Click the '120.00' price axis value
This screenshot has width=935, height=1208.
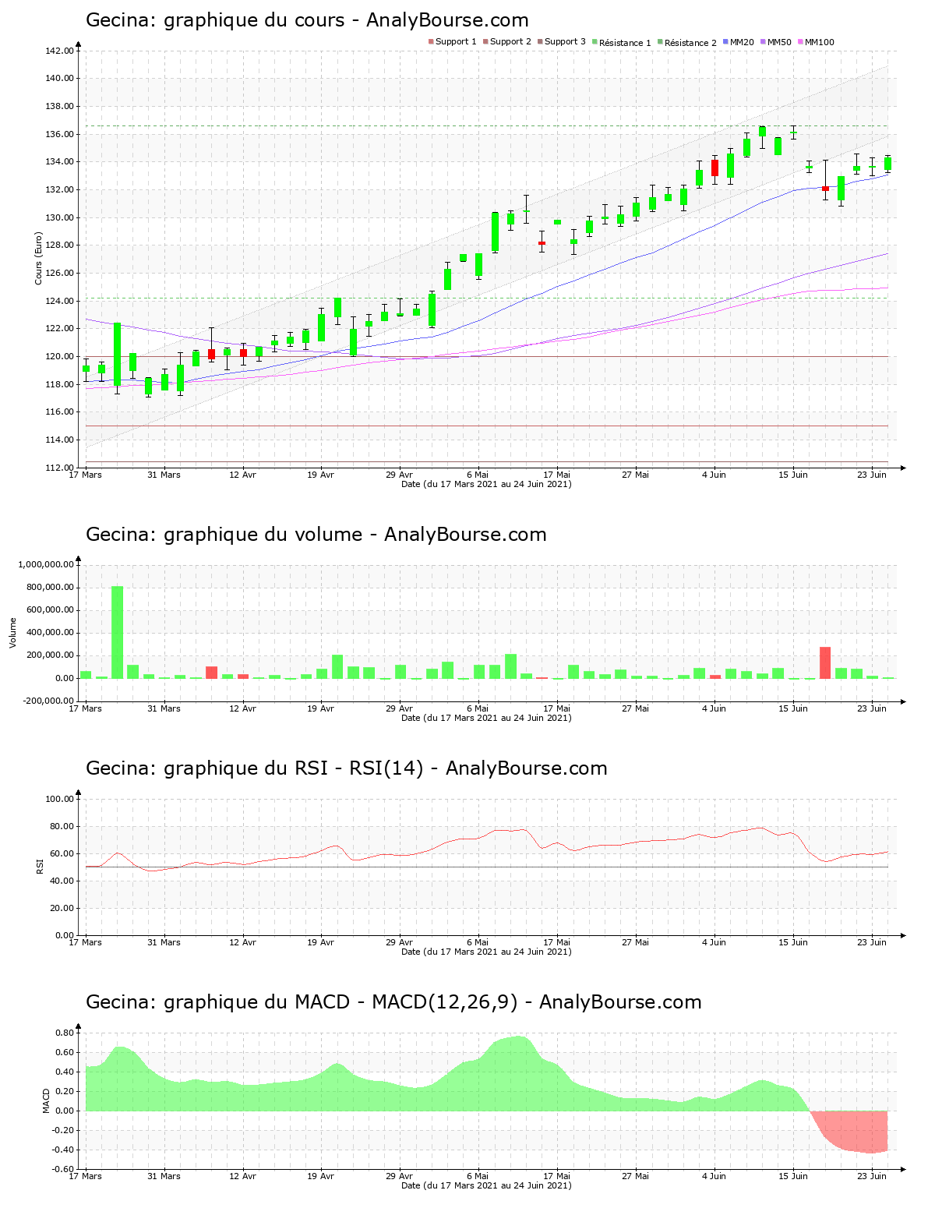pos(59,356)
